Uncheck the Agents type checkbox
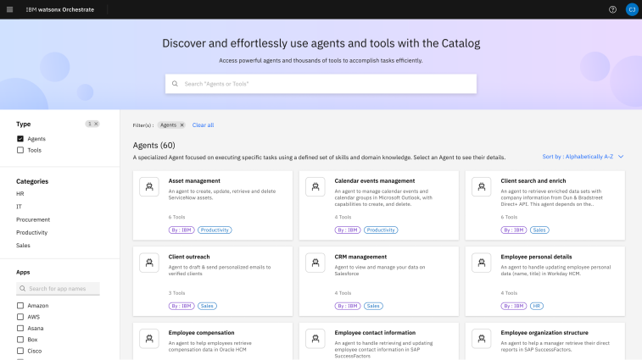 [20, 138]
